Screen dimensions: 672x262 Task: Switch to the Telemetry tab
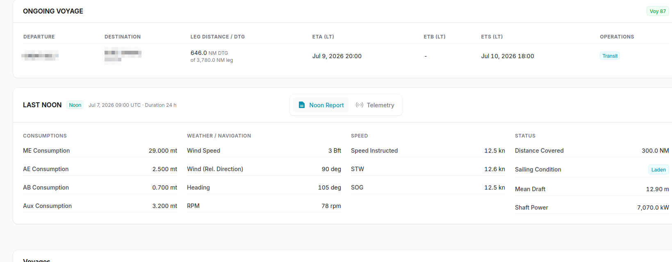[x=375, y=105]
